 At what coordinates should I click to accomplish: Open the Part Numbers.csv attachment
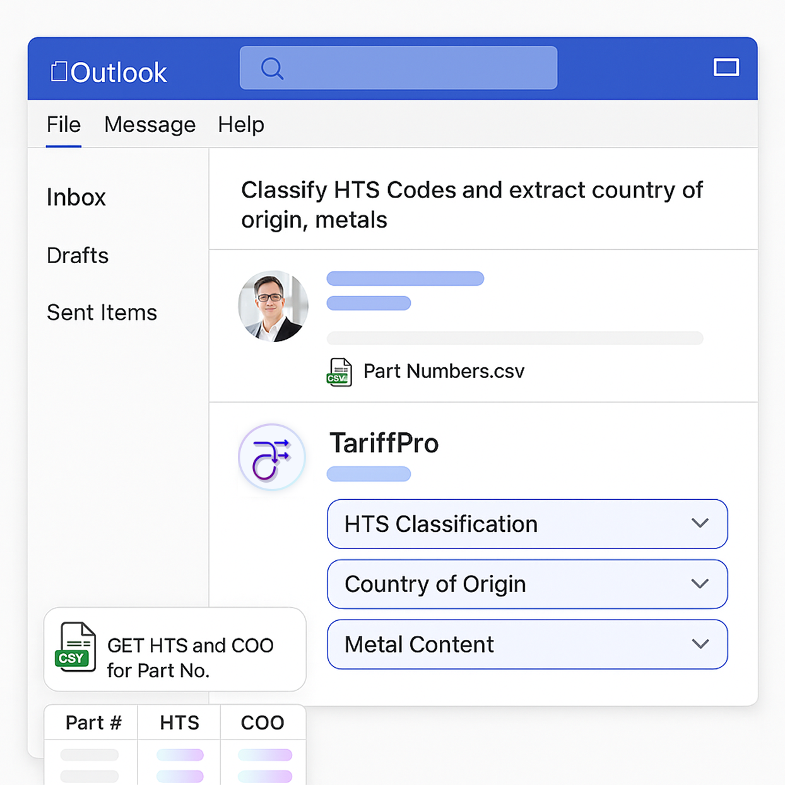444,371
